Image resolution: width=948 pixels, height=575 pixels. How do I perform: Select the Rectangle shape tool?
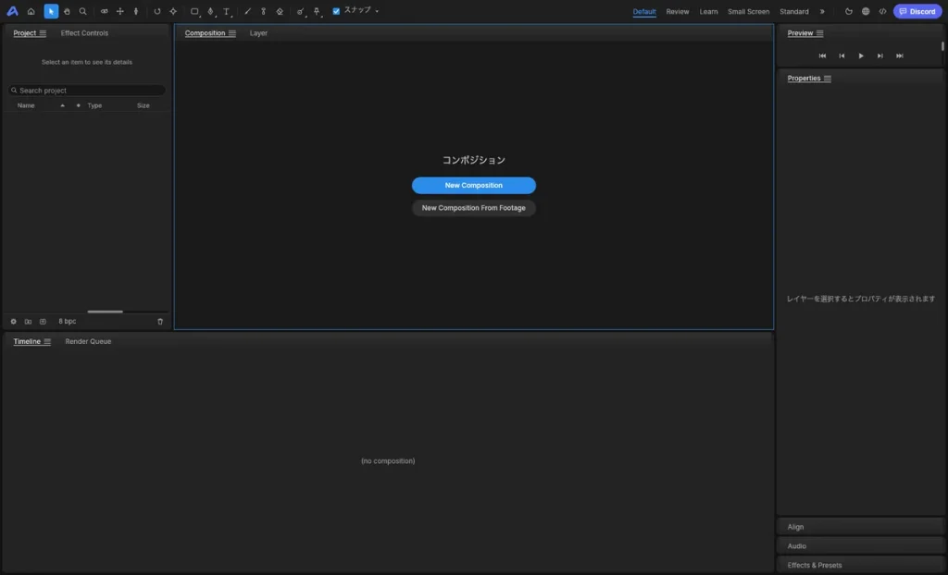click(194, 11)
